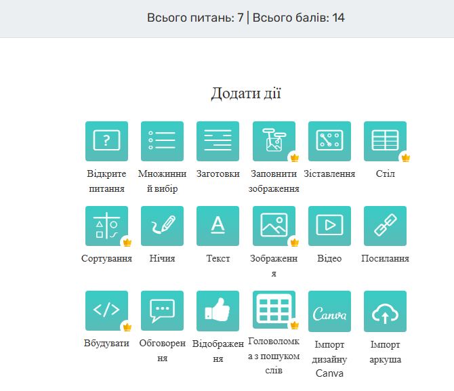Click the Відкрите питання text label

[x=106, y=181]
